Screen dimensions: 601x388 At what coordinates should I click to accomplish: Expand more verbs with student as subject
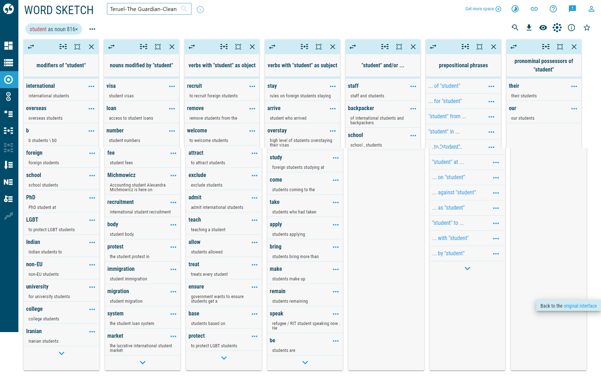point(305,363)
